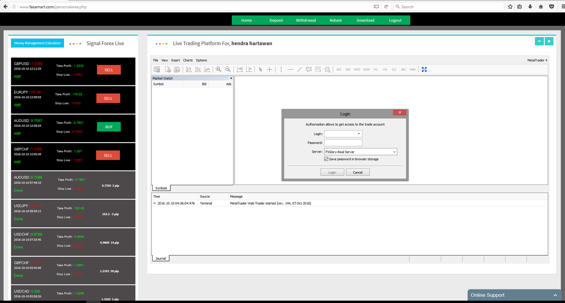Reload the page with the refresh icon
Screen dimensions: 565x303
pos(386,7)
